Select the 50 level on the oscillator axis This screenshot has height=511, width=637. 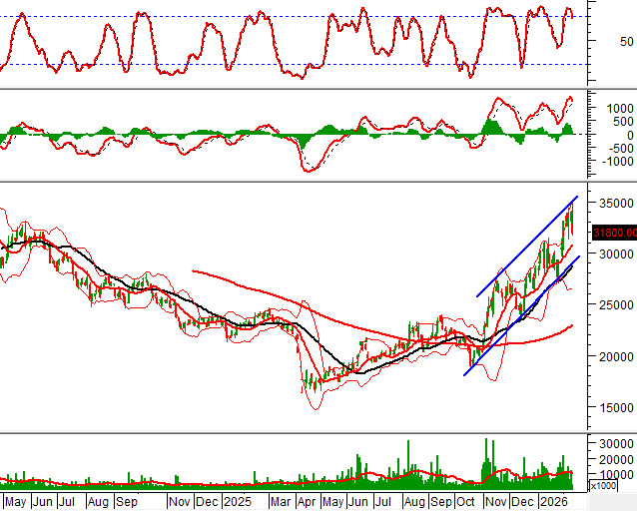pos(625,42)
